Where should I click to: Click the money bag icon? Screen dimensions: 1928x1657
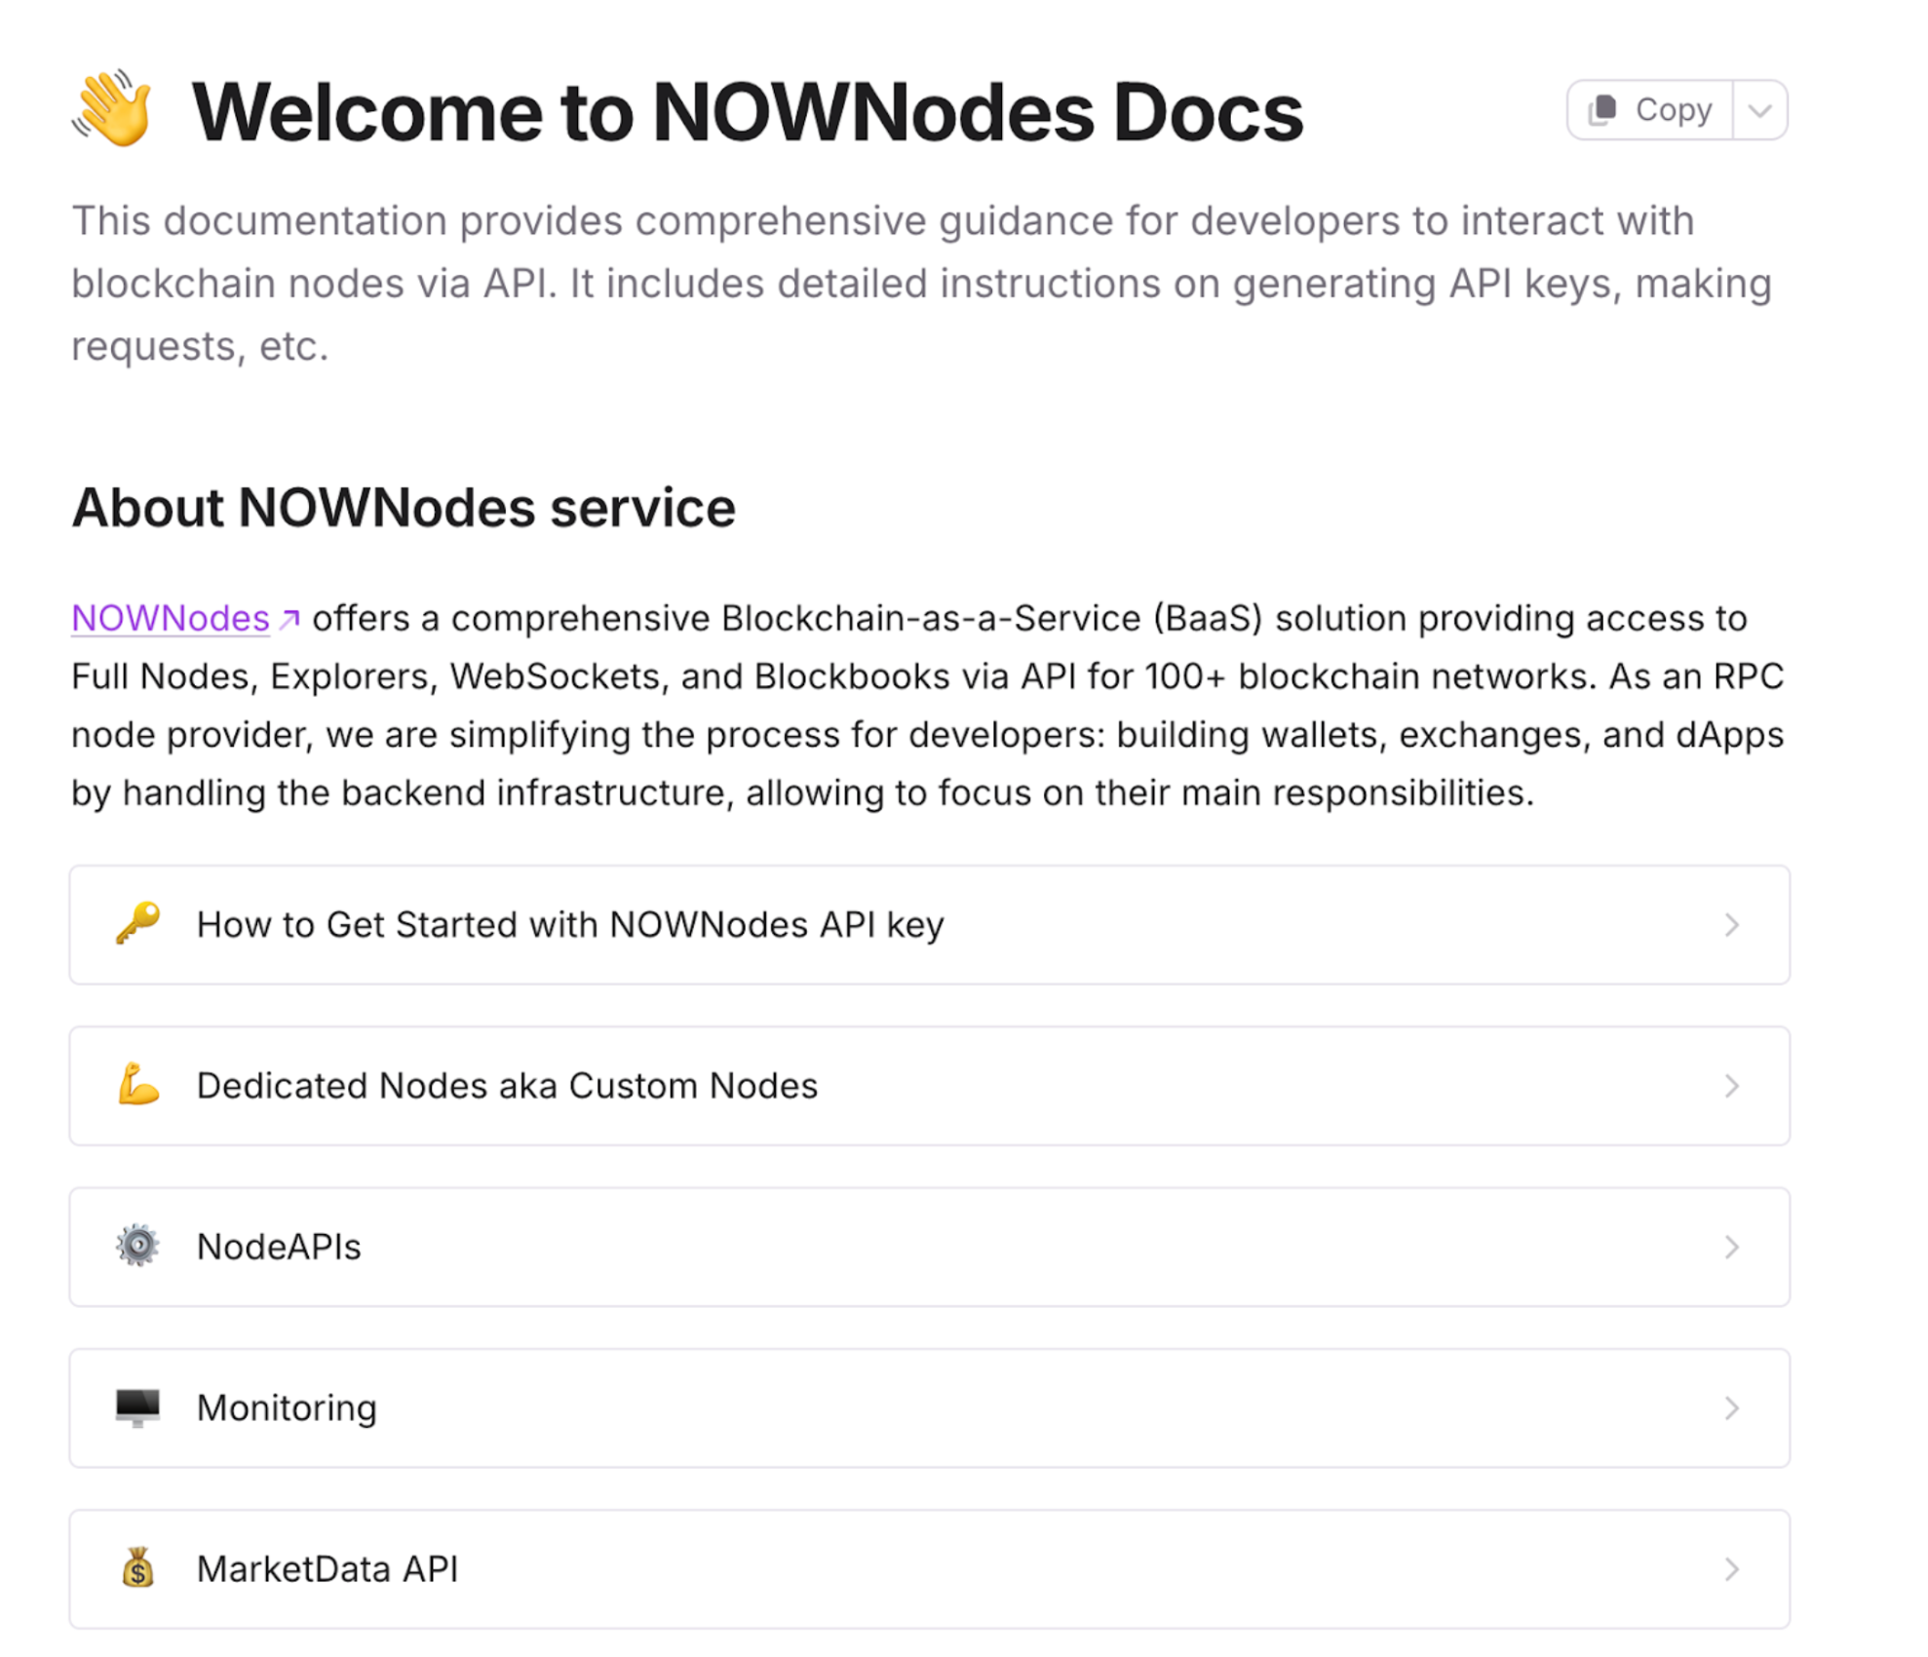coord(137,1568)
